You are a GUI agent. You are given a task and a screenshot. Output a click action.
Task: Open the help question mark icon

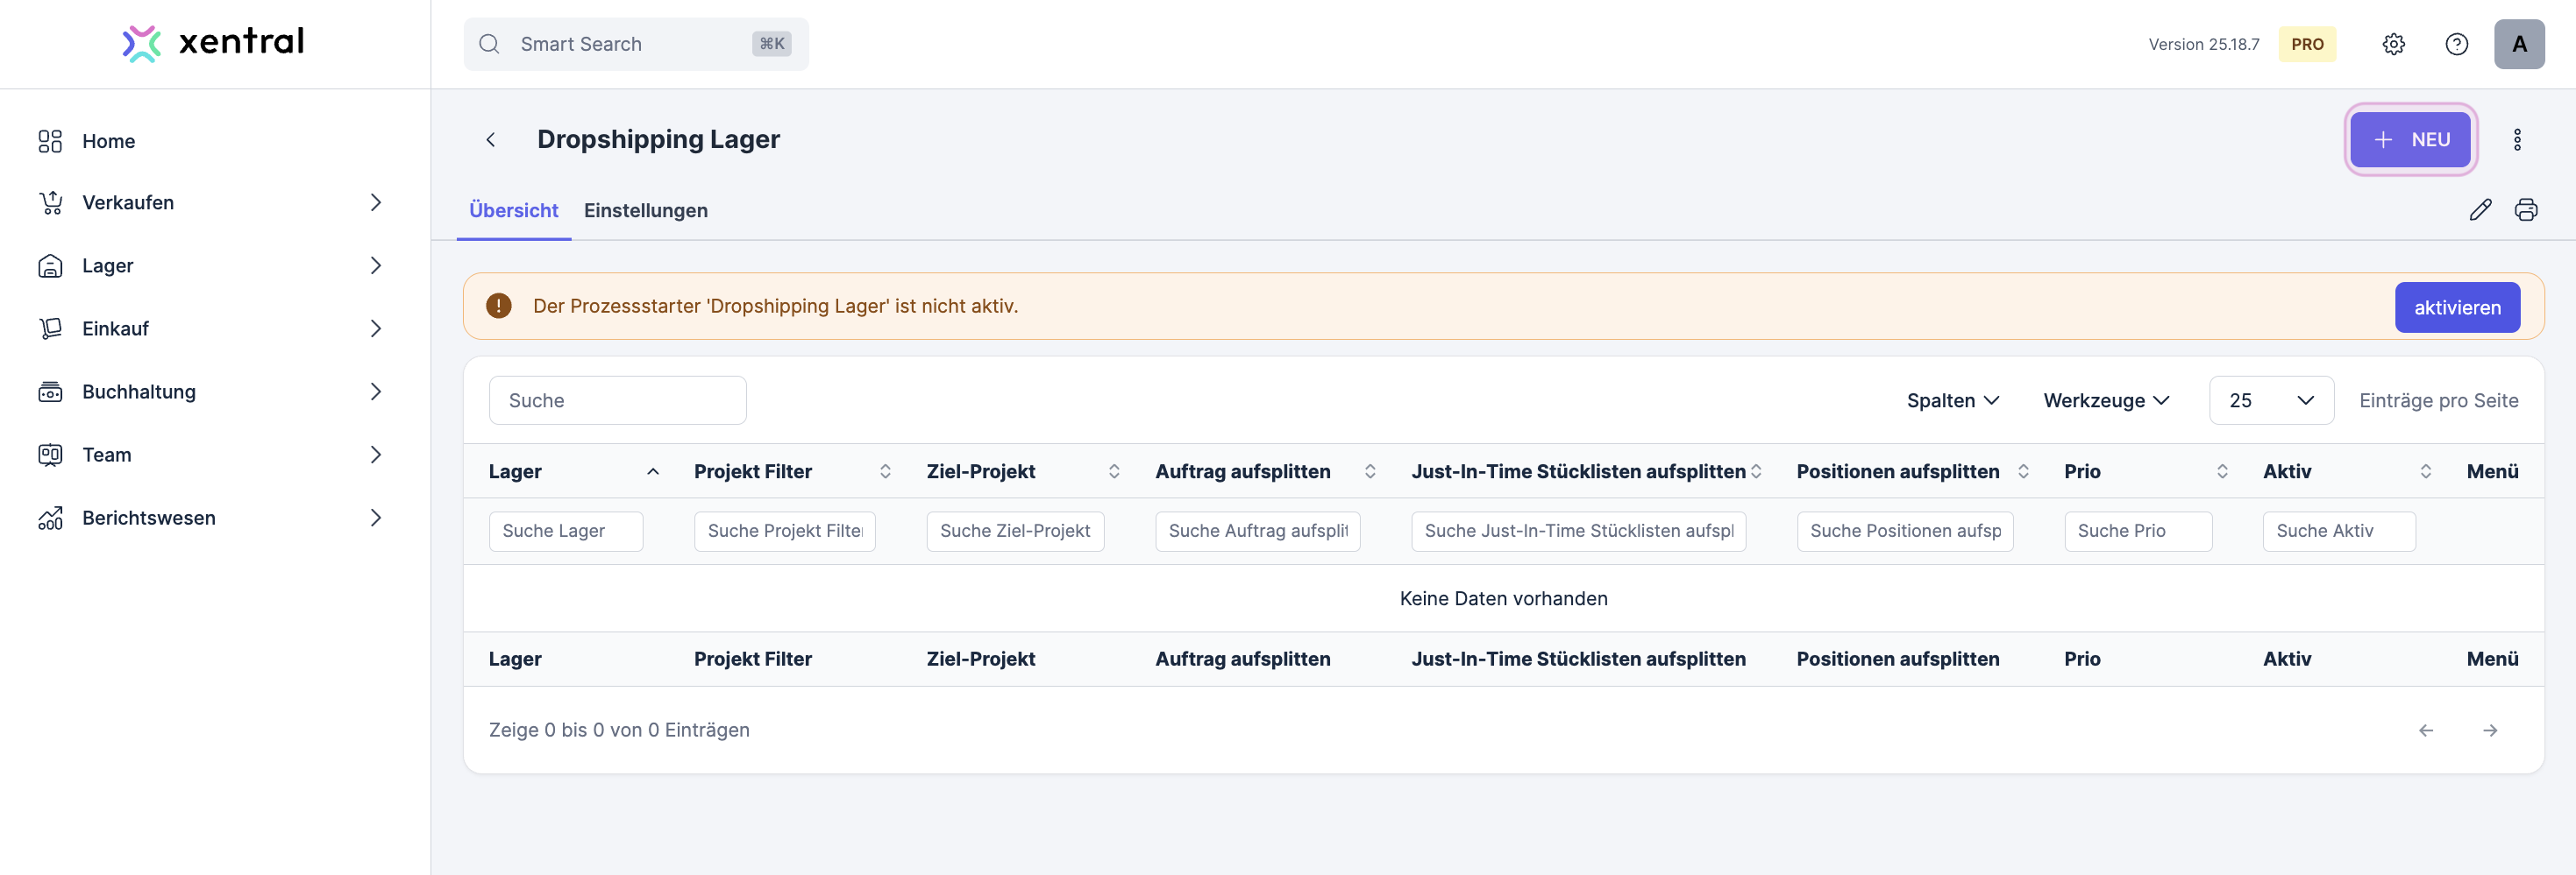tap(2456, 44)
